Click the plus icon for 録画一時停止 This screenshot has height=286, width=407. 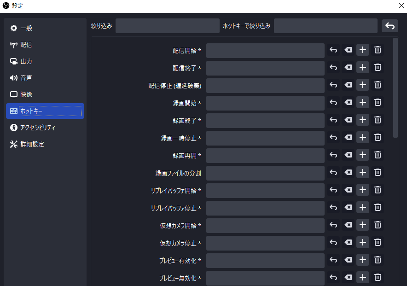[x=363, y=137]
